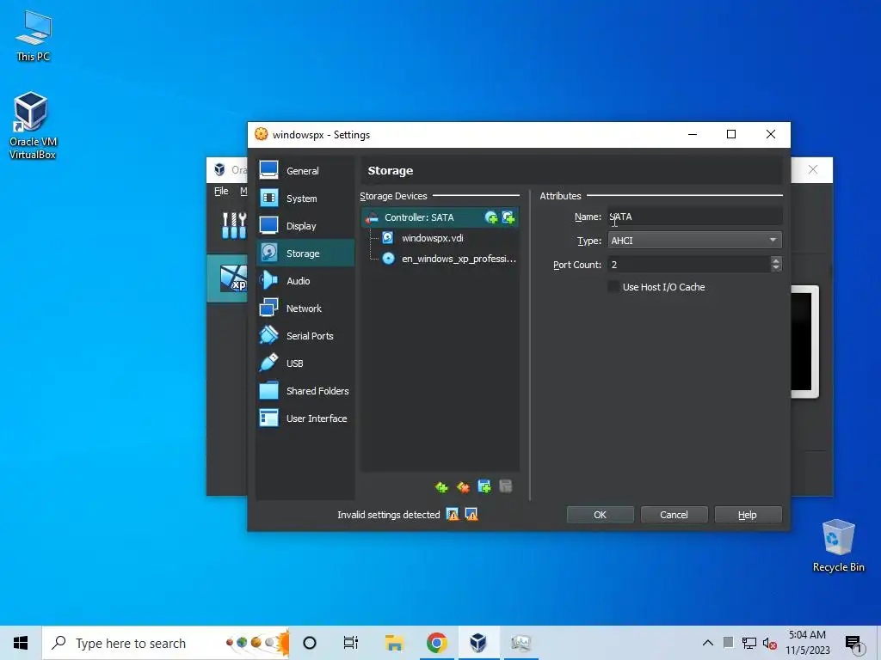The width and height of the screenshot is (881, 660).
Task: Select the Storage settings category
Action: pos(305,254)
